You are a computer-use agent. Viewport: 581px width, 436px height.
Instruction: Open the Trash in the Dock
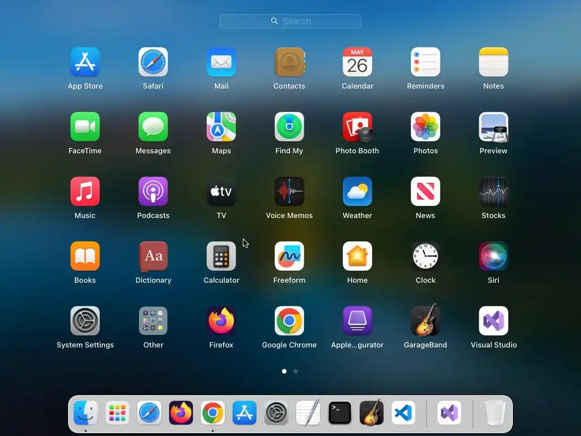click(x=495, y=413)
